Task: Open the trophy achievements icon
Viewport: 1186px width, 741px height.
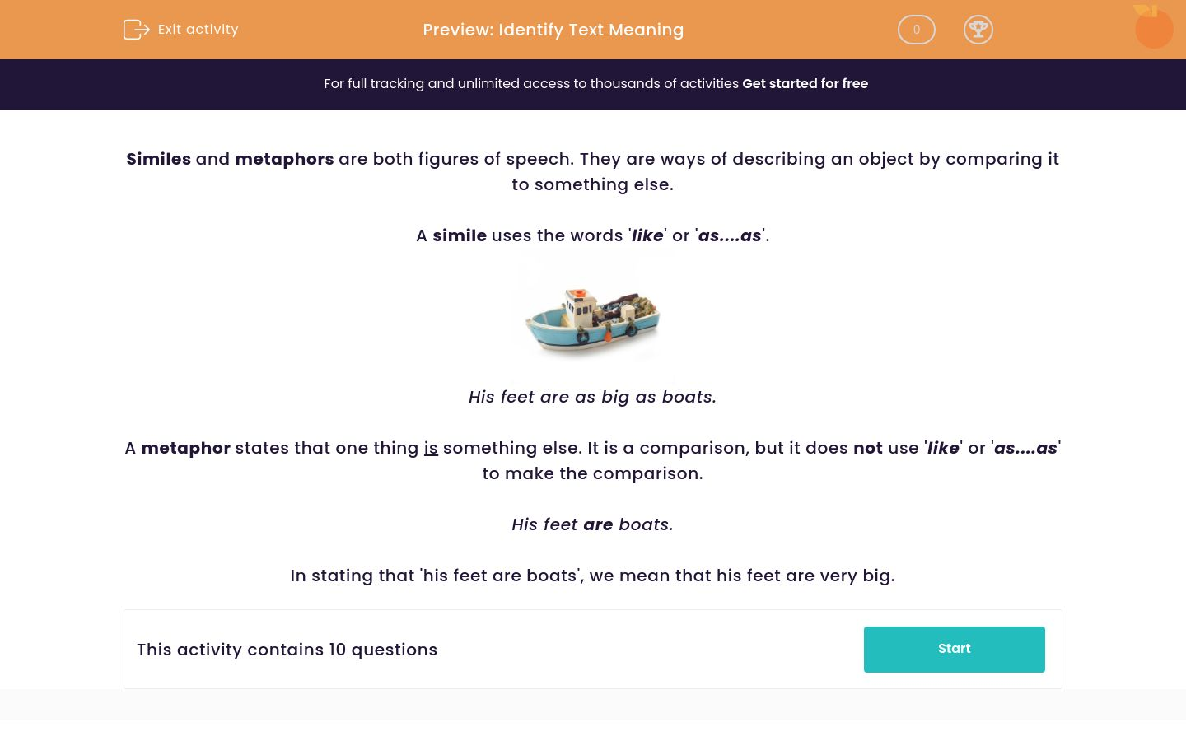Action: point(978,30)
